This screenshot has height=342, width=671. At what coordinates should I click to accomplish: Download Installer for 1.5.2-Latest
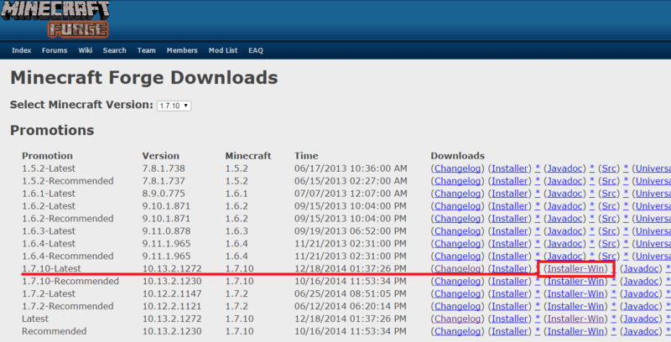(510, 168)
